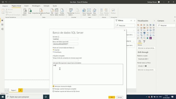Open the Transformar dados dropdown

71,12
